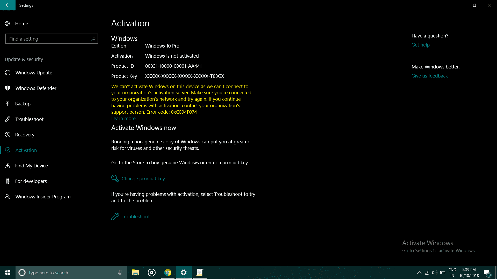Click the search magnifier in Find a setting
Image resolution: width=497 pixels, height=279 pixels.
(93, 39)
